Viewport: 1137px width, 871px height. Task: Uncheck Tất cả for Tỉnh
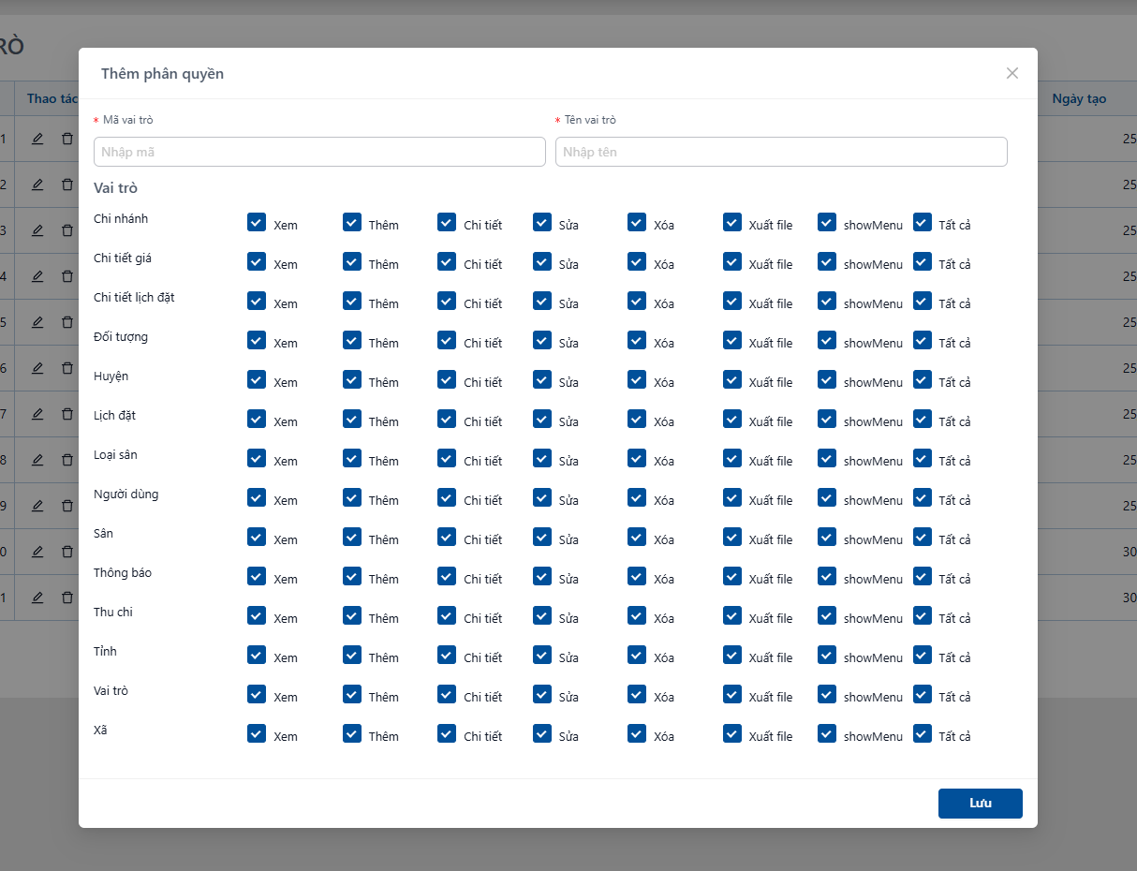(923, 655)
